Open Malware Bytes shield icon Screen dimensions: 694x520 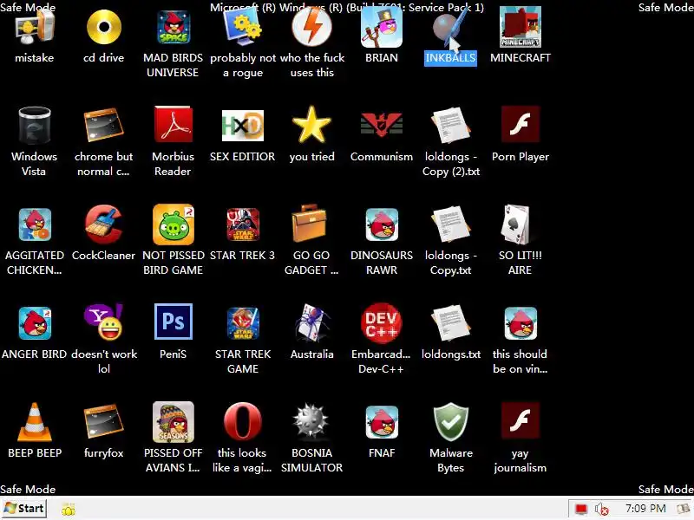(450, 422)
